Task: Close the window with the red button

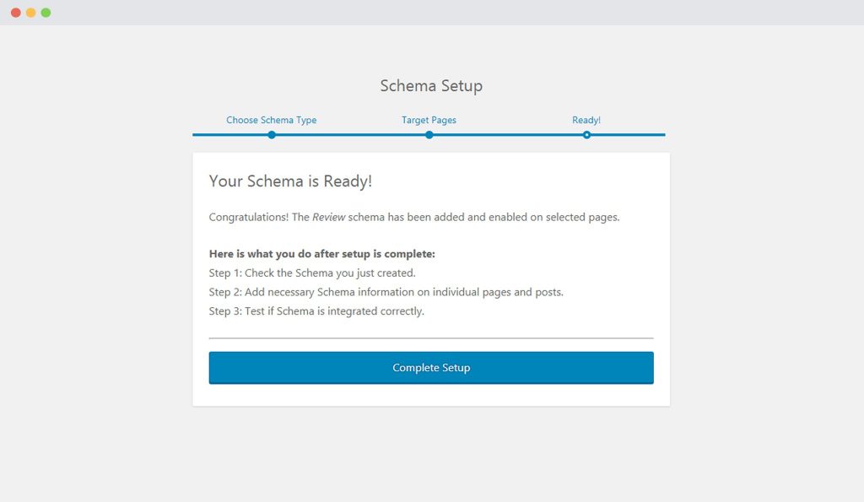Action: (16, 13)
